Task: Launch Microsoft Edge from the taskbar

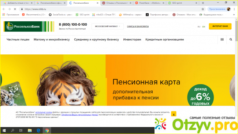Action: pyautogui.click(x=38, y=130)
